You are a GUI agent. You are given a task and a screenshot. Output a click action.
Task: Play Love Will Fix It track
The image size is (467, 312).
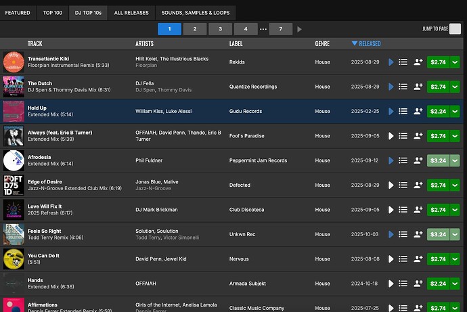(391, 210)
